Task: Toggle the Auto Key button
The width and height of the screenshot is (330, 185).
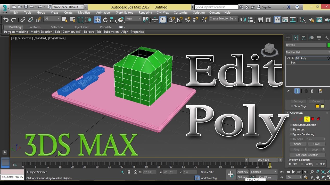Action: (x=243, y=172)
